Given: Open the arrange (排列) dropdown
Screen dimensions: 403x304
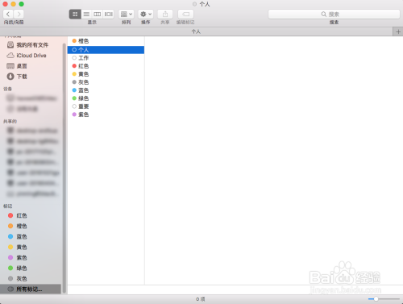Looking at the screenshot, I should tap(127, 15).
